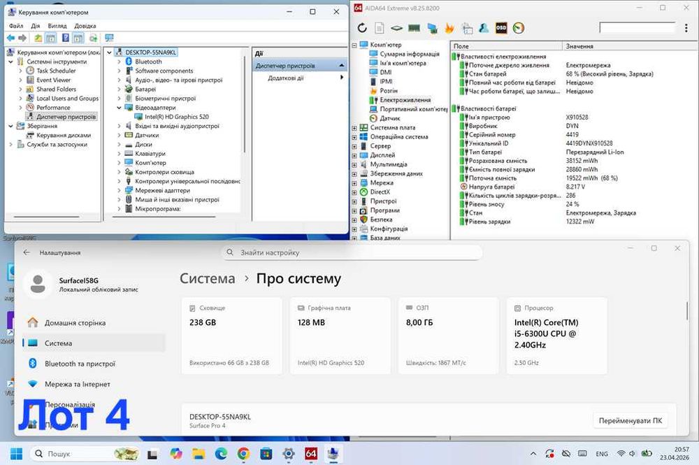The image size is (699, 465).
Task: Open Microsoft Store from the taskbar
Action: click(x=266, y=454)
